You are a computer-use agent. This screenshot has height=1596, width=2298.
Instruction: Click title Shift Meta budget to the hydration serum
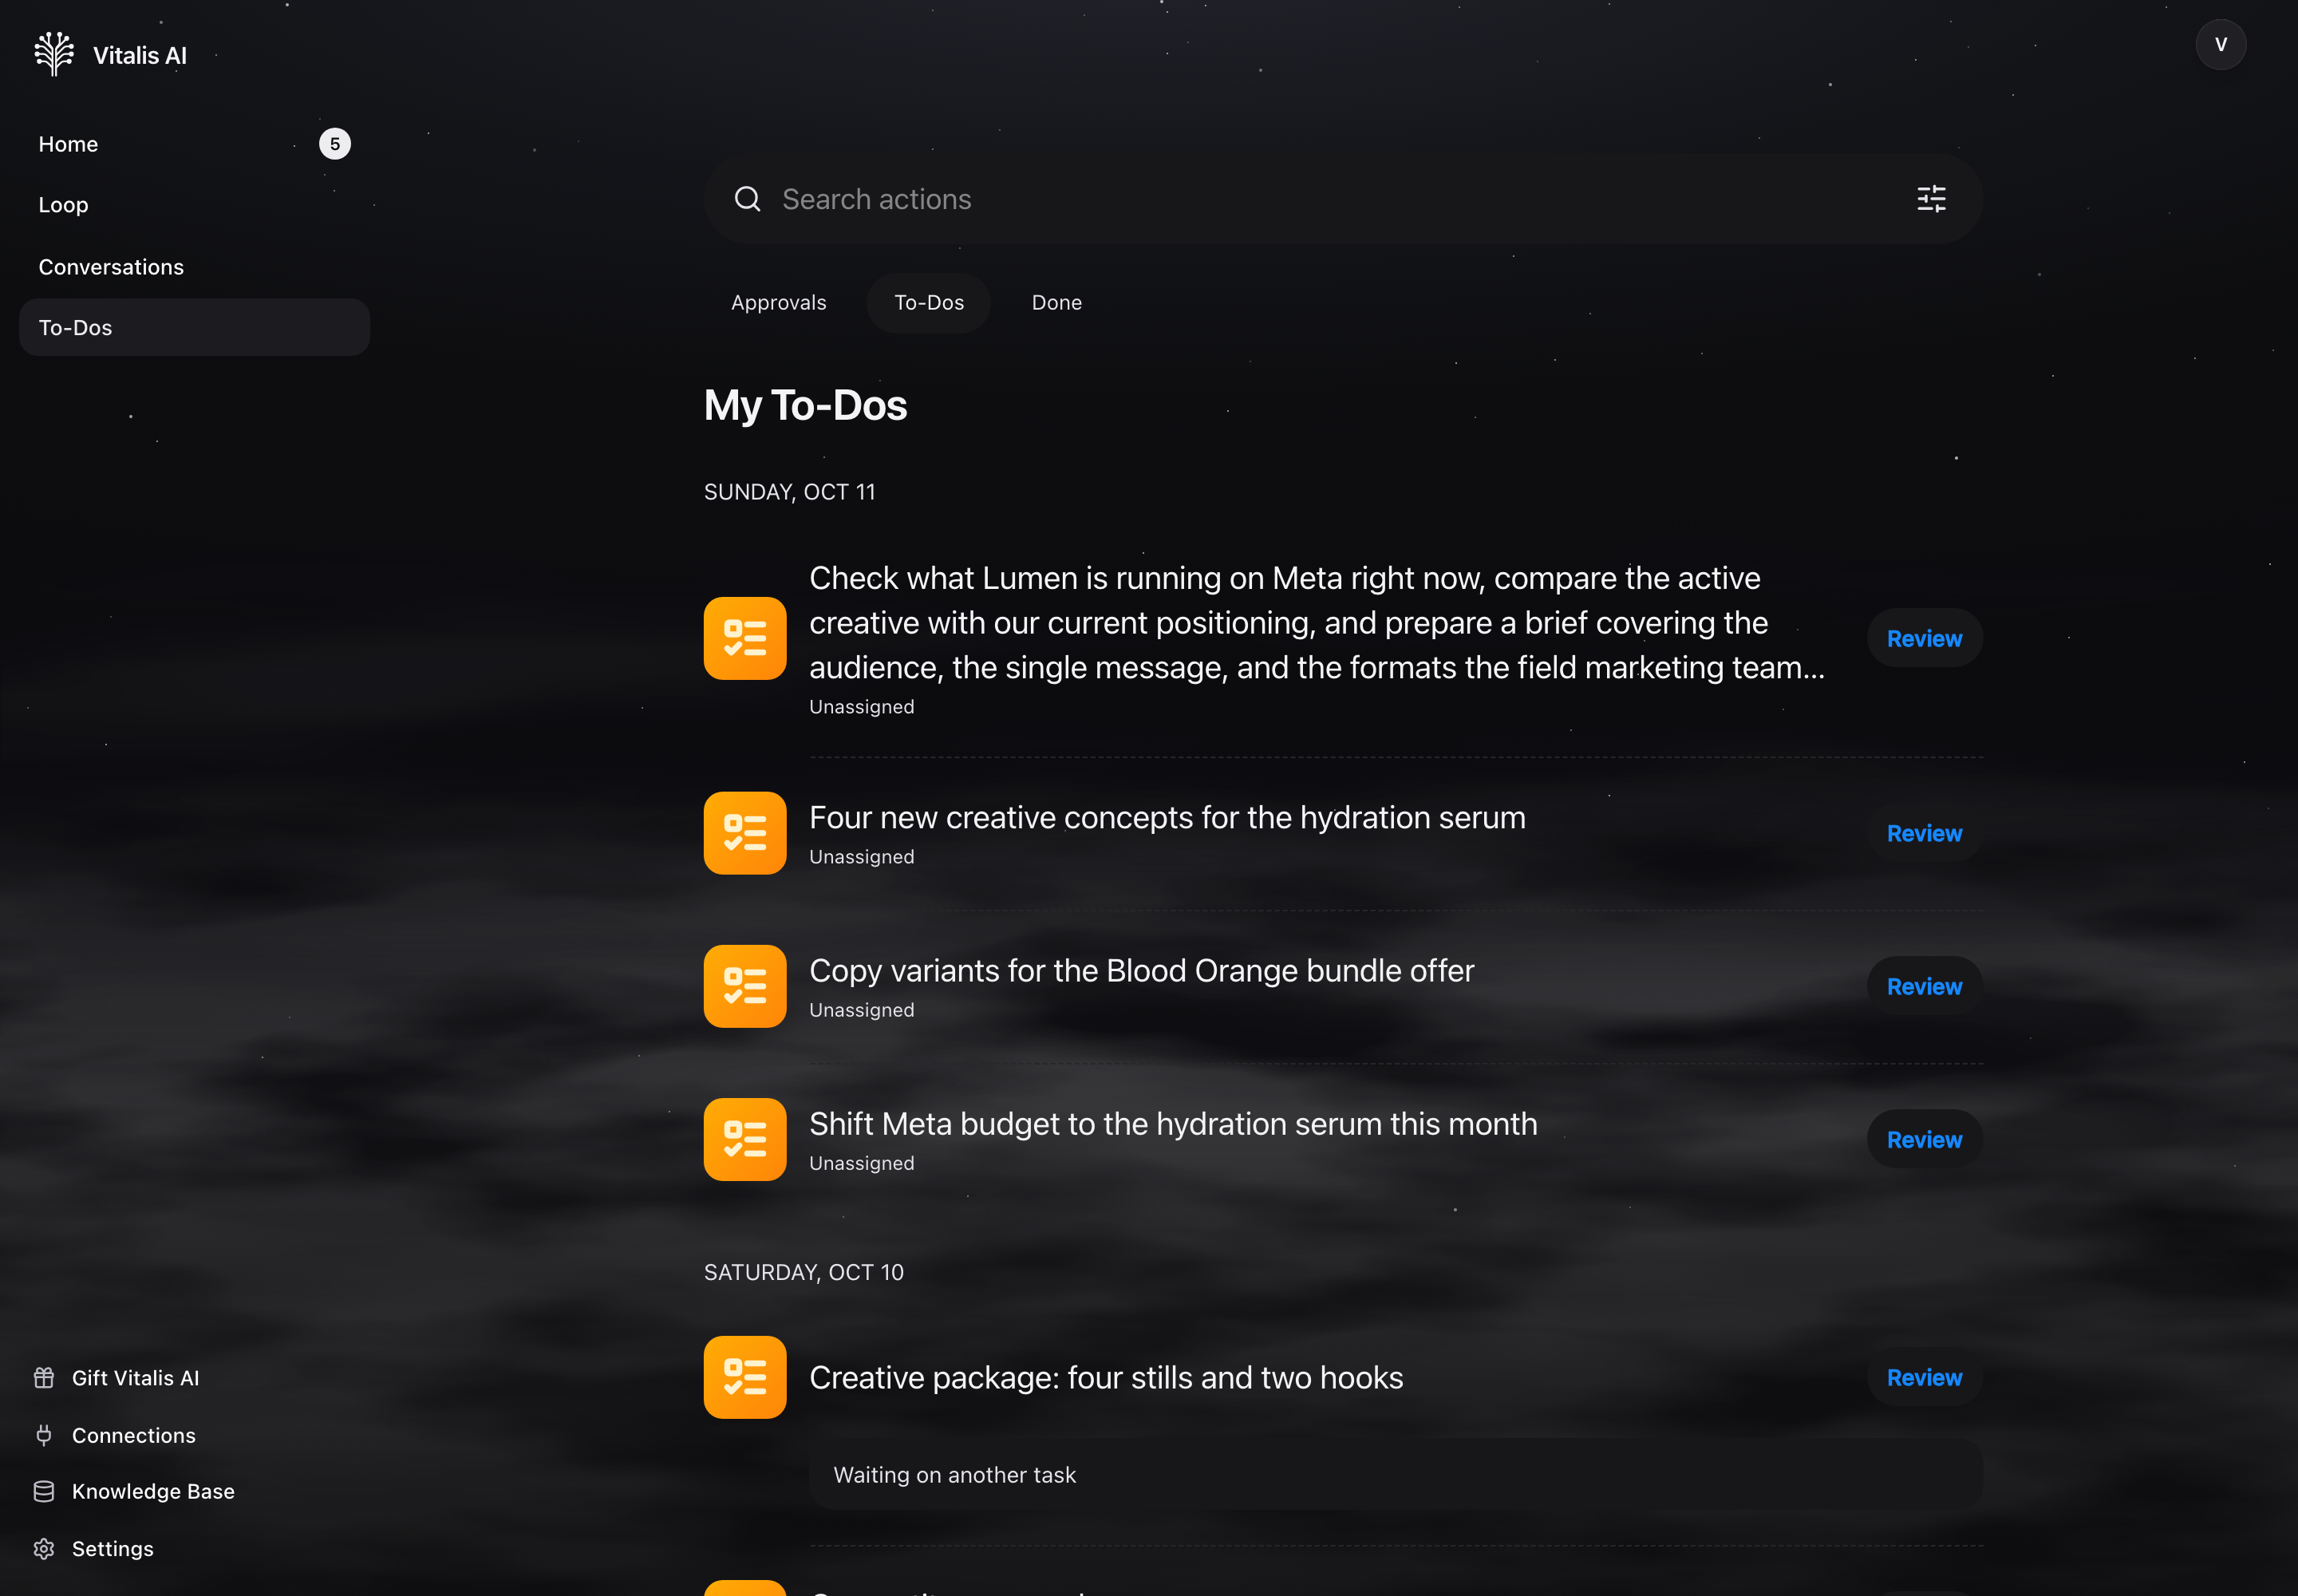pyautogui.click(x=1173, y=1124)
